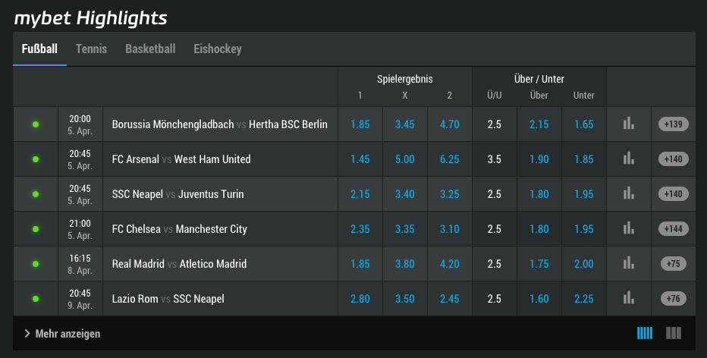Show statistics for Lazio Rom match

[629, 298]
